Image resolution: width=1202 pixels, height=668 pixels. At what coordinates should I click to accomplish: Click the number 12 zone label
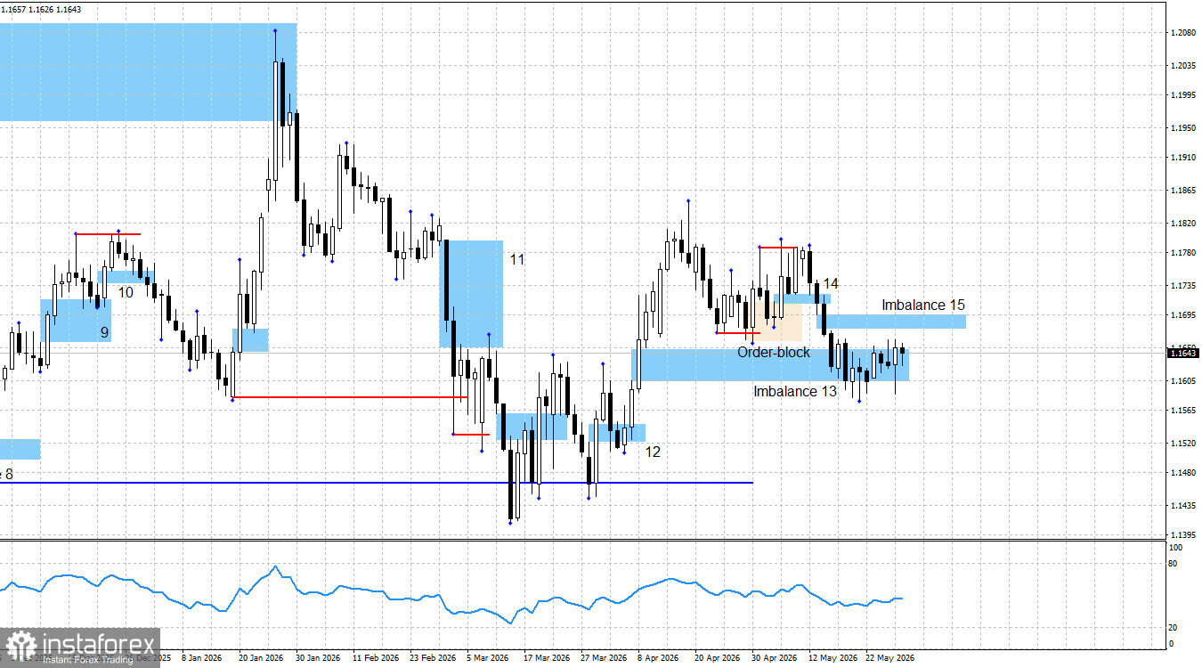(x=653, y=452)
